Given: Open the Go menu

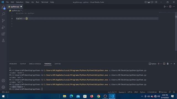Looking at the screenshot, I should [33, 2].
